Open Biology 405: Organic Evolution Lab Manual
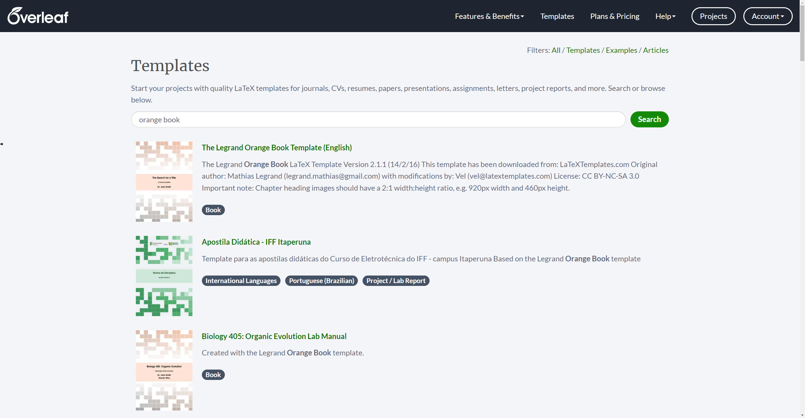This screenshot has height=418, width=805. (x=274, y=336)
